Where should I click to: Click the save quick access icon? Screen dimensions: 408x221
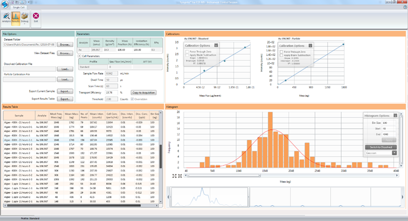(x=22, y=2)
